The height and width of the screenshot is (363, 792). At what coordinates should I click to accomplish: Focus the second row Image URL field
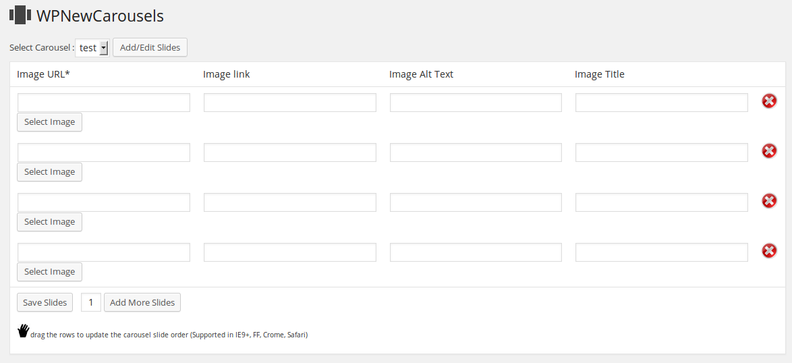(x=104, y=152)
